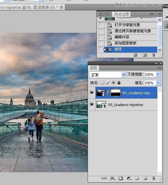
Task: Toggle lock transparent pixels checkbox
Action: point(102,83)
